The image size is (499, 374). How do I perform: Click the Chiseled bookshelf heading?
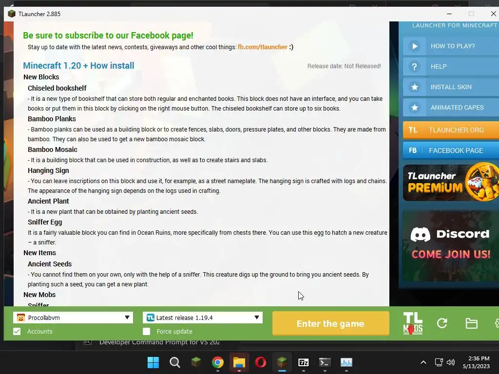coord(57,88)
